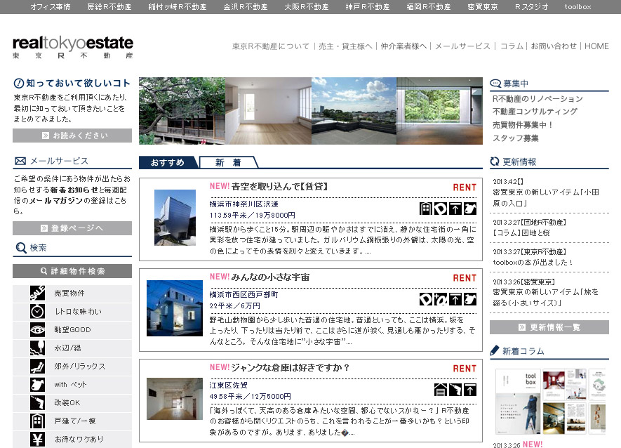Image resolution: width=621 pixels, height=448 pixels.
Task: Choose the 郊外/リラックス category icon
Action: pyautogui.click(x=38, y=366)
